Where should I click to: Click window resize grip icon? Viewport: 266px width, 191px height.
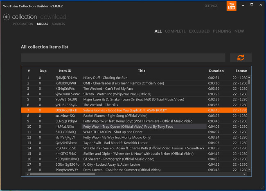coord(263,188)
